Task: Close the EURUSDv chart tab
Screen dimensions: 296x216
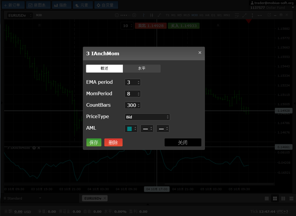Action: 105,198
